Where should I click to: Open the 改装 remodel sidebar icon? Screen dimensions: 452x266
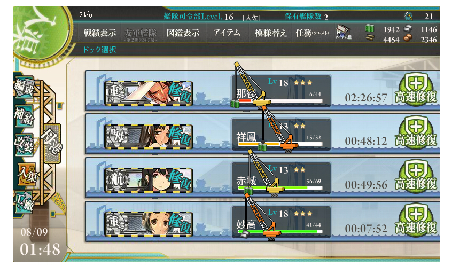pyautogui.click(x=24, y=144)
